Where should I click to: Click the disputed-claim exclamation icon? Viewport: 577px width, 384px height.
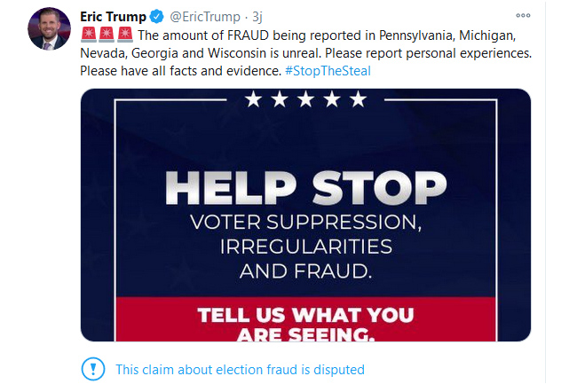click(x=91, y=369)
